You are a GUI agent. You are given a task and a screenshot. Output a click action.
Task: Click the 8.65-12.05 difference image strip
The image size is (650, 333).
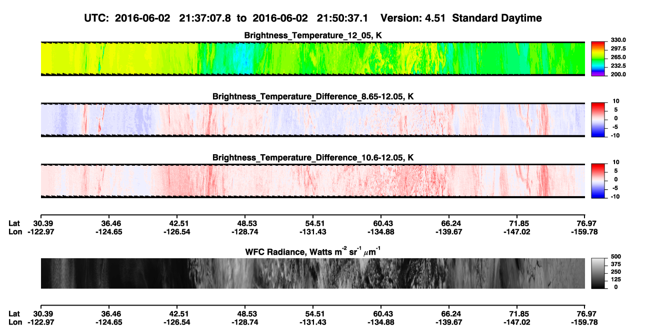click(312, 119)
